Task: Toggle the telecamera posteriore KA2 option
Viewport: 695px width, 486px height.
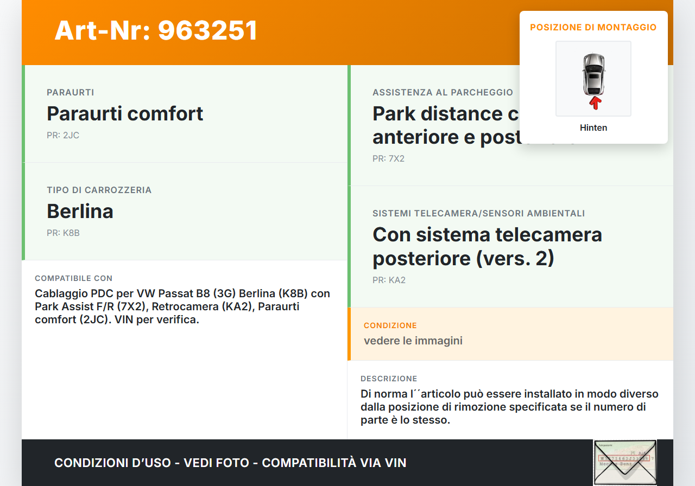Action: point(487,246)
